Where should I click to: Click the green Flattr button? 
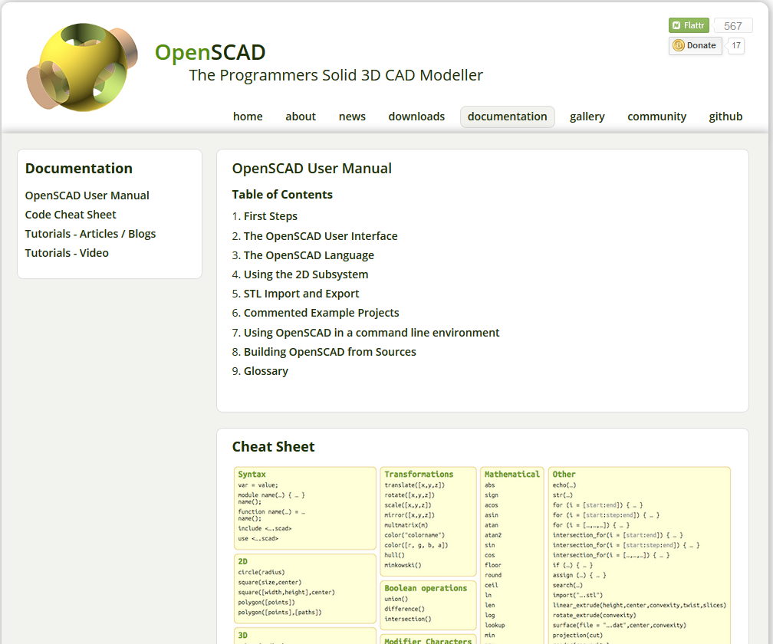click(x=688, y=25)
